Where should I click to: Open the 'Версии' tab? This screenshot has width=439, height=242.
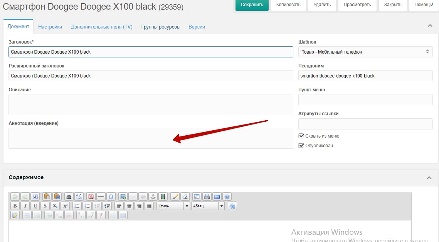coord(197,27)
